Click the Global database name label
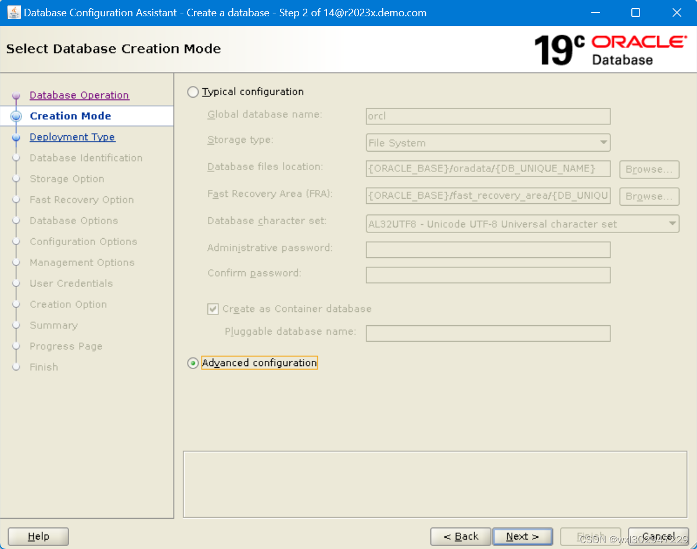Viewport: 697px width, 549px height. (265, 114)
